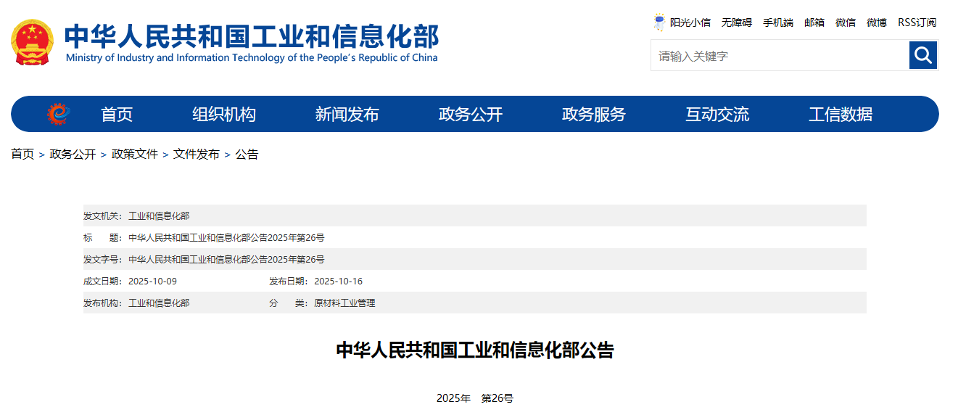Open the 阳光小信 robot assistant icon
The height and width of the screenshot is (415, 966).
pos(659,22)
